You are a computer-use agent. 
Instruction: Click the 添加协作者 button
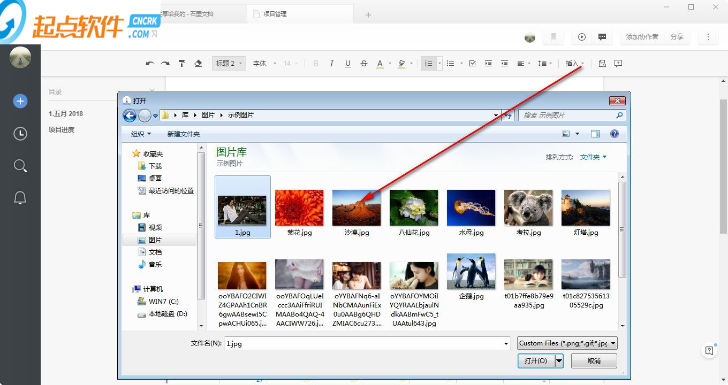642,37
